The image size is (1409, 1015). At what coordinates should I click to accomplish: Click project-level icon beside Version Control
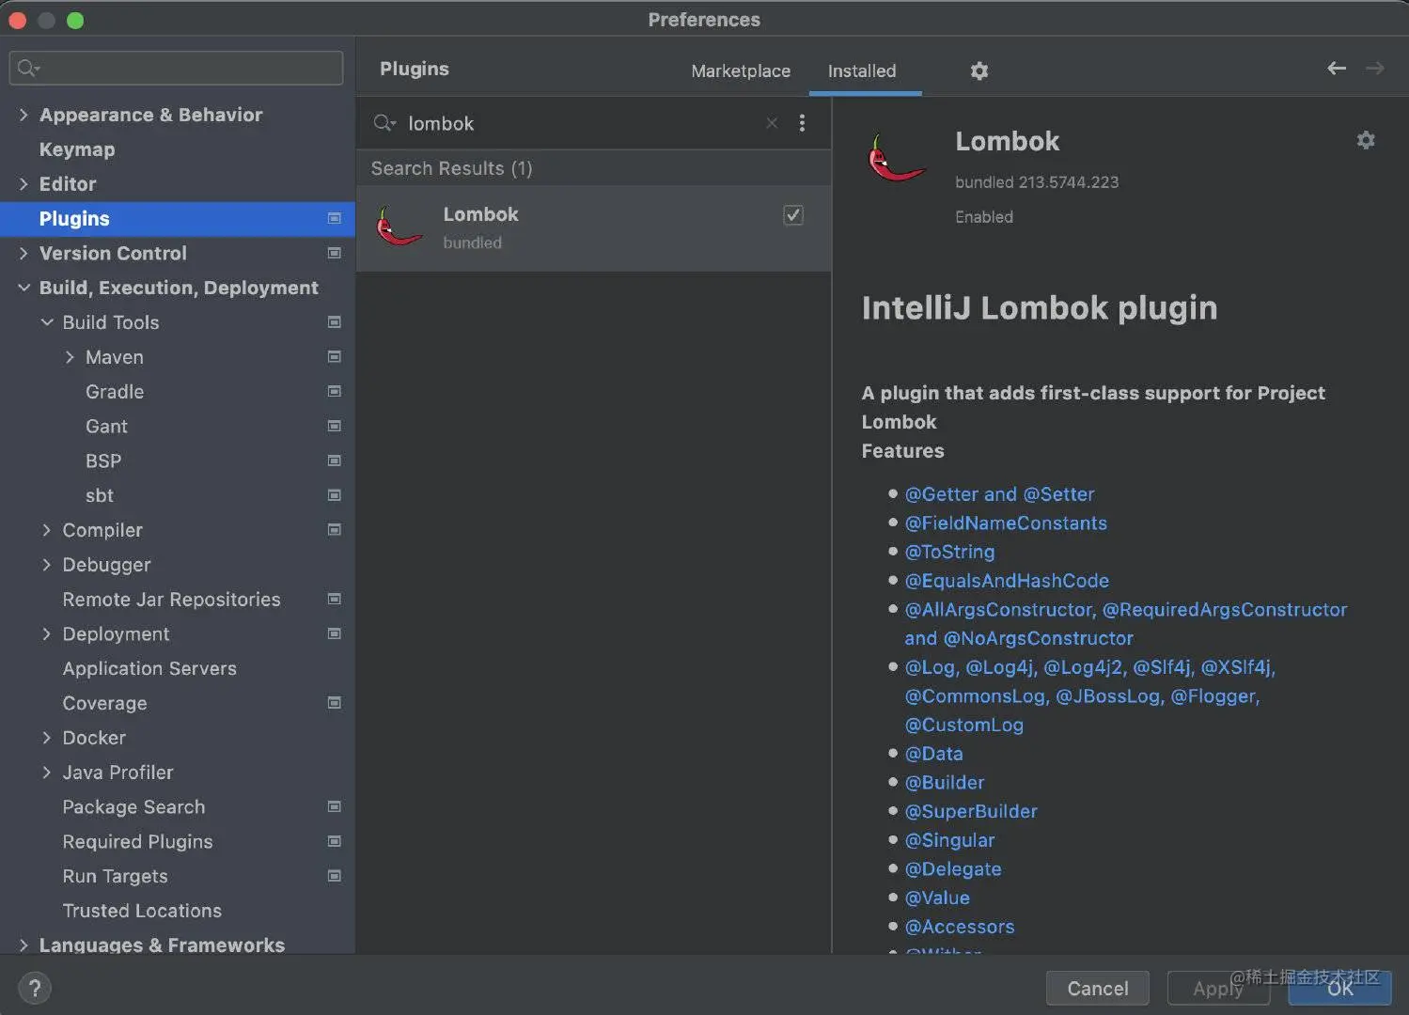(334, 253)
